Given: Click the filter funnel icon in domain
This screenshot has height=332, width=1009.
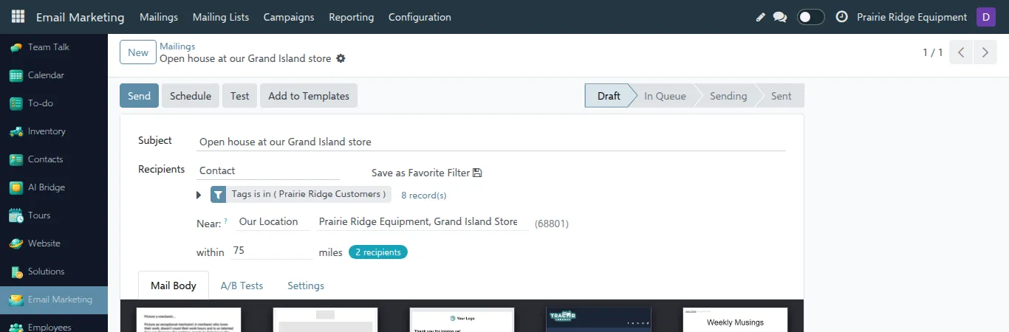Looking at the screenshot, I should click(219, 195).
